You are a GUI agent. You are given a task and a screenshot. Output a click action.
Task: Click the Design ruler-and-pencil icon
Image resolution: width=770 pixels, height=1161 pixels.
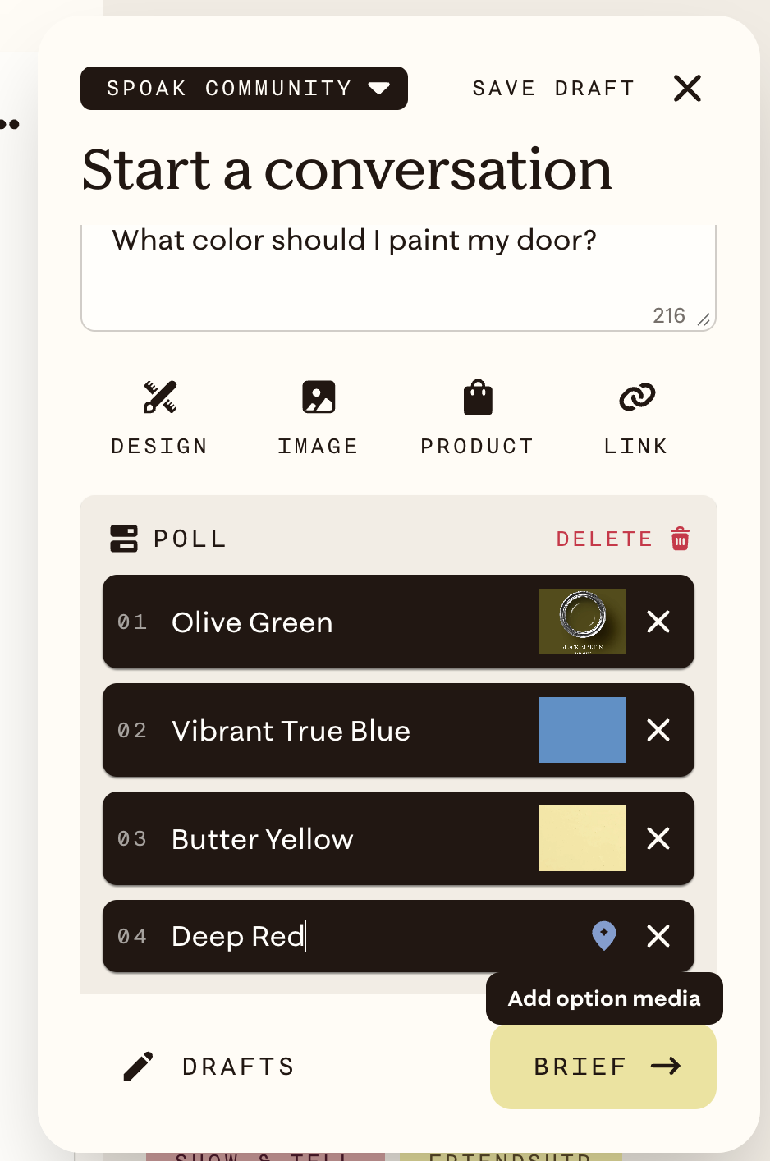(160, 397)
